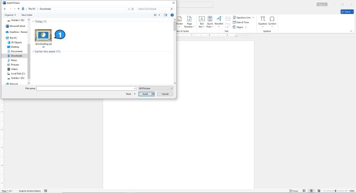Insert an Object
This screenshot has height=193, width=356.
pos(238,27)
